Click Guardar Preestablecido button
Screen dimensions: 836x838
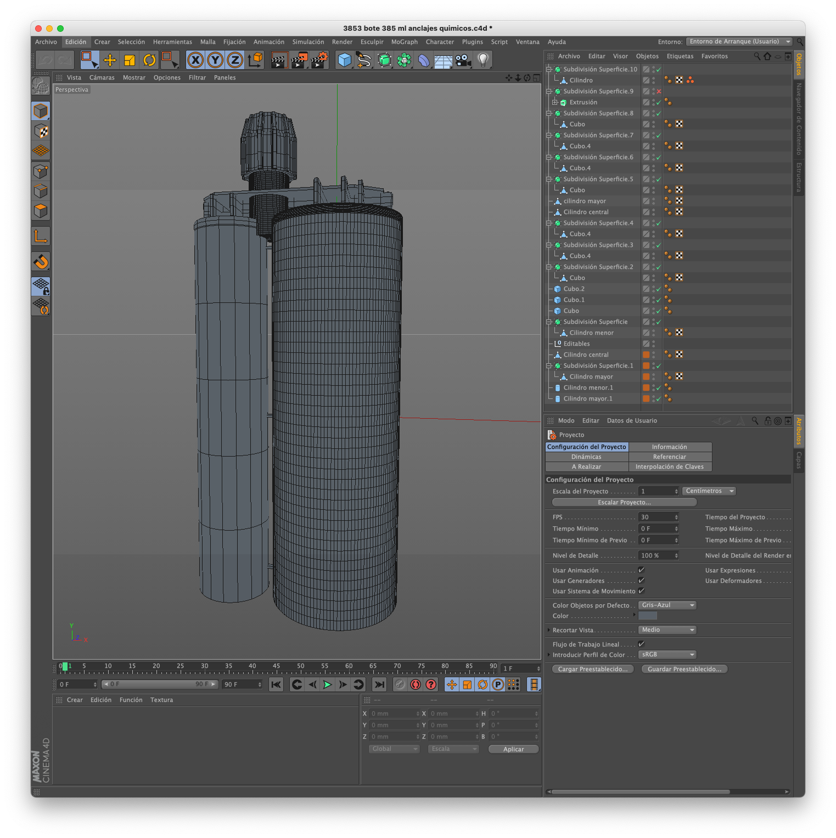click(684, 670)
